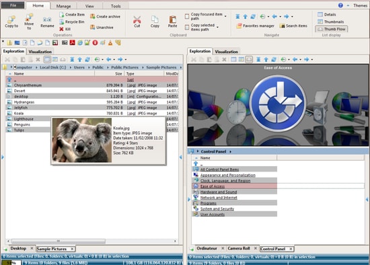
Task: Switch list display to Details
Action: pyautogui.click(x=326, y=15)
